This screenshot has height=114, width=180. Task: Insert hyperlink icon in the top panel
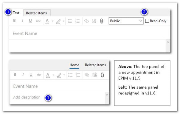(86, 21)
